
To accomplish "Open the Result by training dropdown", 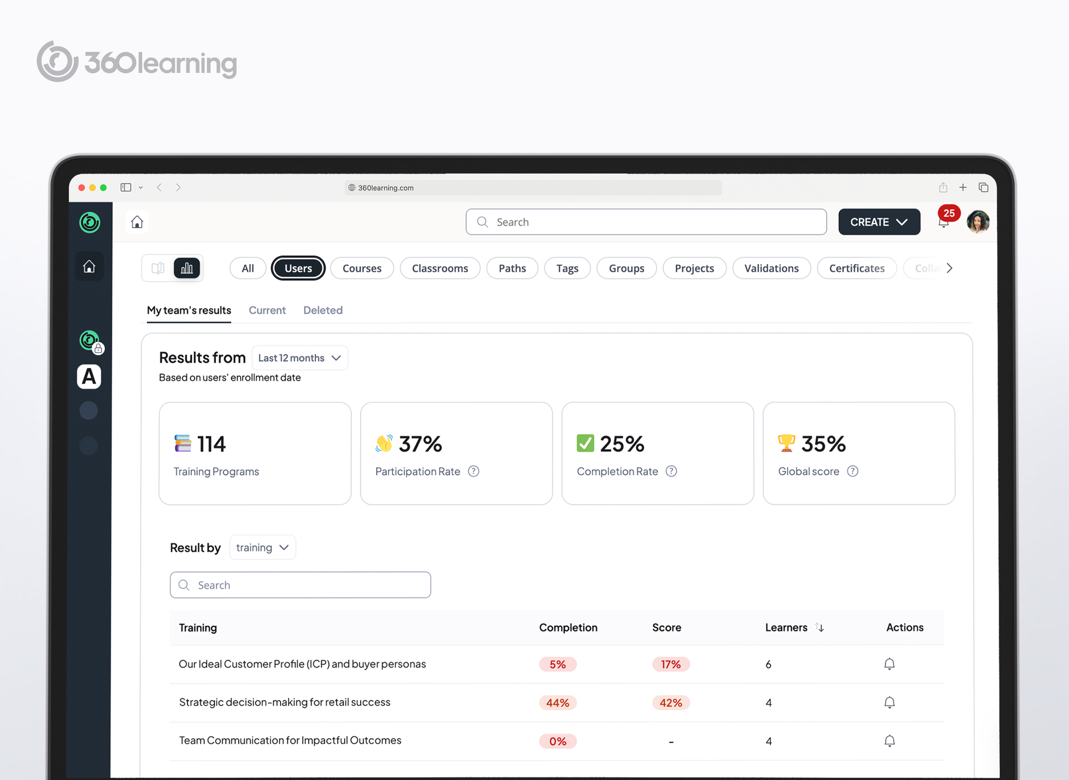I will pyautogui.click(x=262, y=548).
